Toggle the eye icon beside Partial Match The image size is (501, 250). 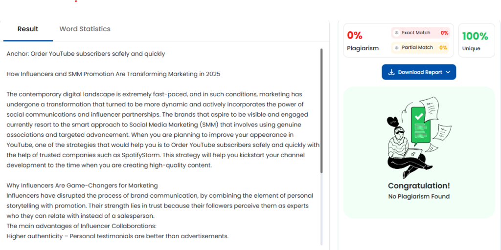396,48
